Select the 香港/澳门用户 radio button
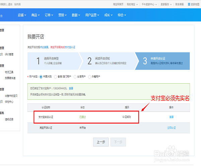This screenshot has height=167, width=201. (x=55, y=77)
